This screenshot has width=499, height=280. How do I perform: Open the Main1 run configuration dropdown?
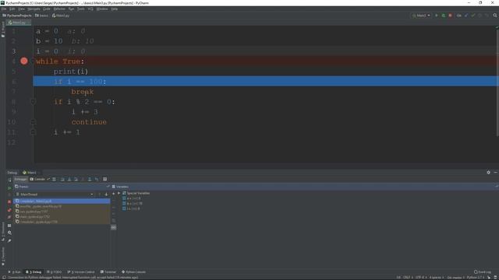pyautogui.click(x=421, y=16)
